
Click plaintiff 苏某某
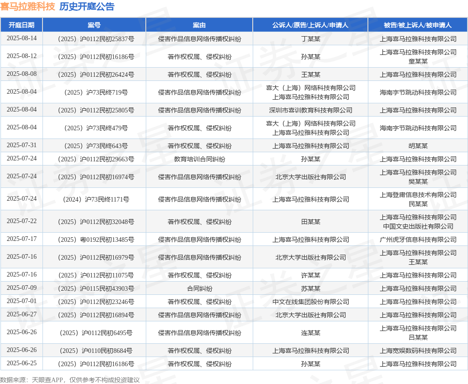pyautogui.click(x=310, y=288)
